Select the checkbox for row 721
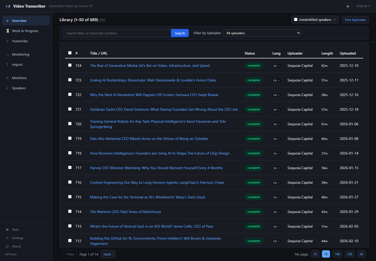This screenshot has height=261, width=376. click(70, 109)
